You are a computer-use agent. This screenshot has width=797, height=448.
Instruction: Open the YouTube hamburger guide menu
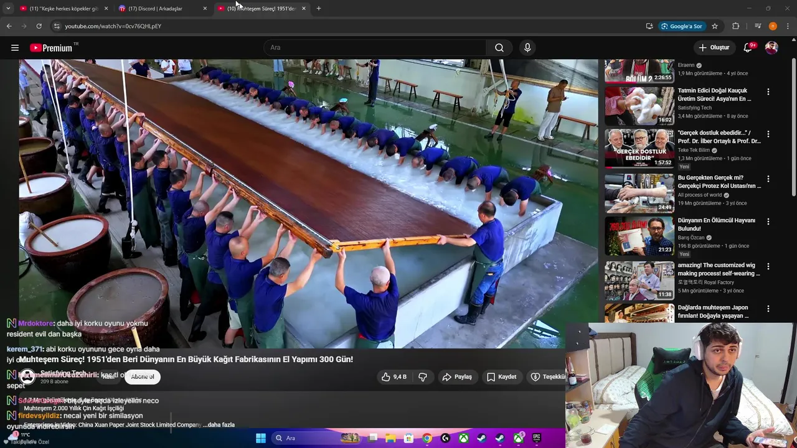point(15,48)
